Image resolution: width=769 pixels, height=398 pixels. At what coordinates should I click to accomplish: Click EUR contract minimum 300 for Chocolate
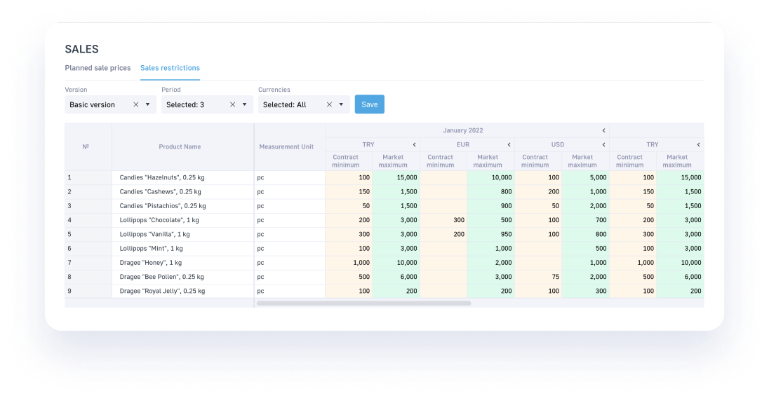point(443,220)
